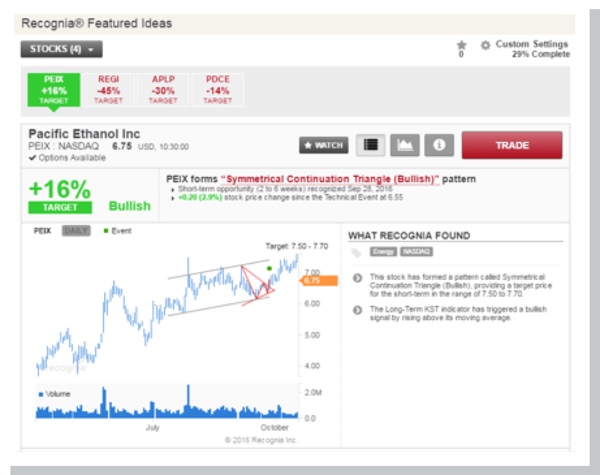Click the green event dot on chart
Screen dimensions: 600x475
[269, 269]
